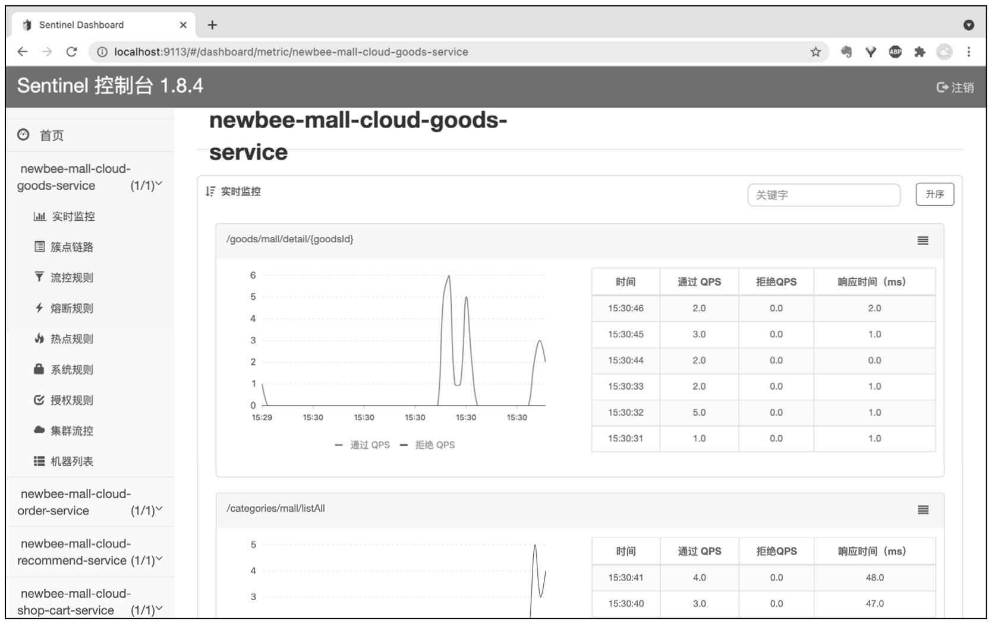Open the ABP adblock extension

coord(895,52)
